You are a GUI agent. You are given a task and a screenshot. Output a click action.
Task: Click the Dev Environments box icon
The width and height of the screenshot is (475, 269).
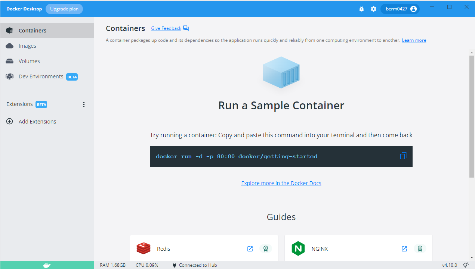tap(10, 76)
